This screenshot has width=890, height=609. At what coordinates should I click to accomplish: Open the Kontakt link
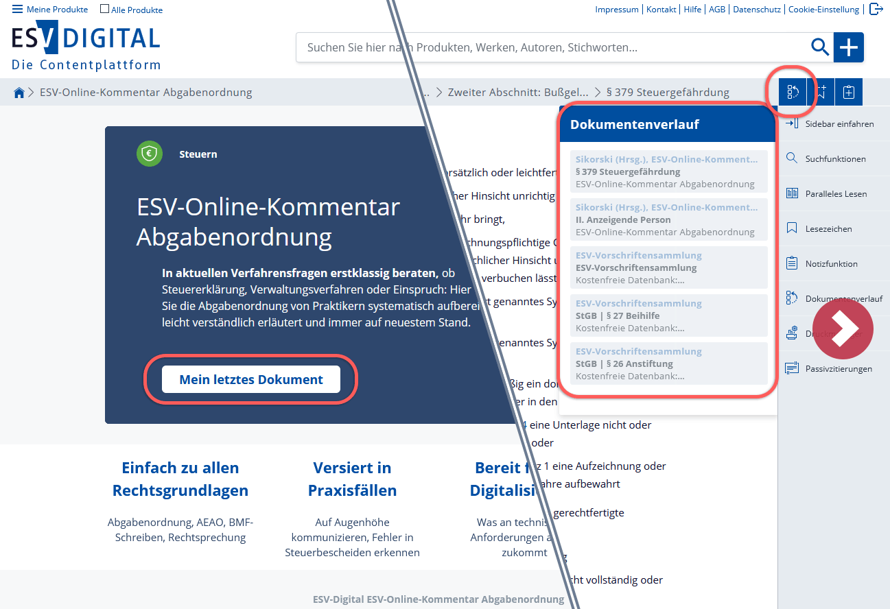point(661,10)
